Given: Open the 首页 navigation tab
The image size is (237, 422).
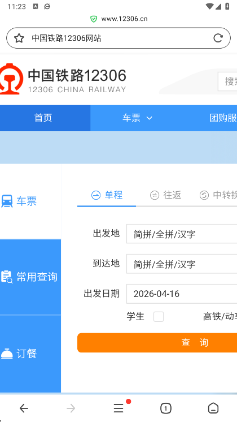Looking at the screenshot, I should (x=45, y=118).
